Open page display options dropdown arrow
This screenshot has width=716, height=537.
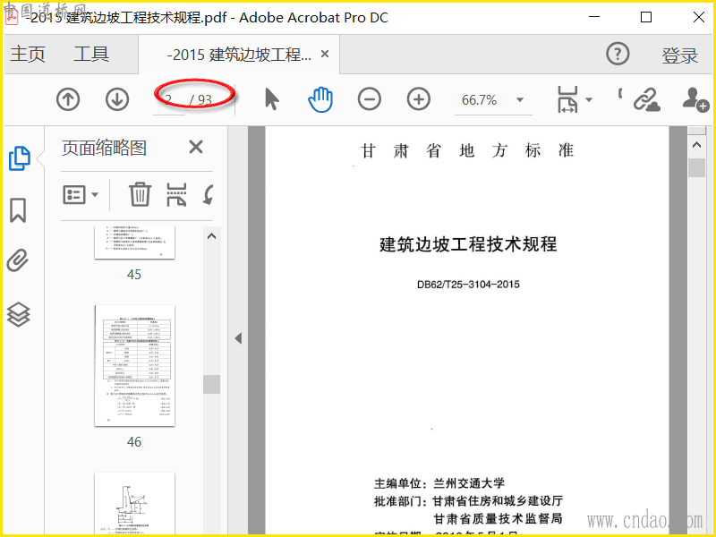click(589, 99)
